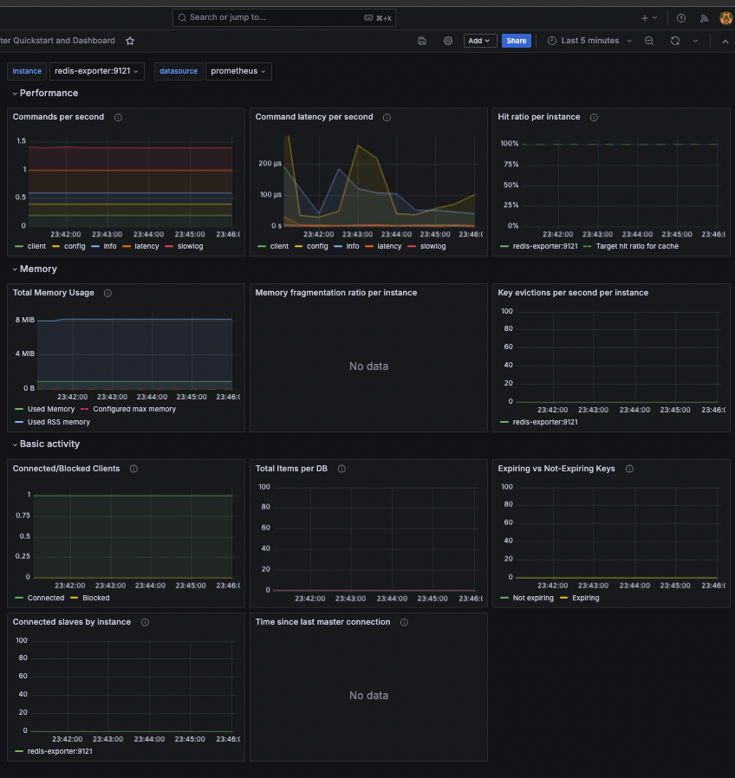Collapse the top toolbar with chevron-up
735x778 pixels.
click(725, 42)
